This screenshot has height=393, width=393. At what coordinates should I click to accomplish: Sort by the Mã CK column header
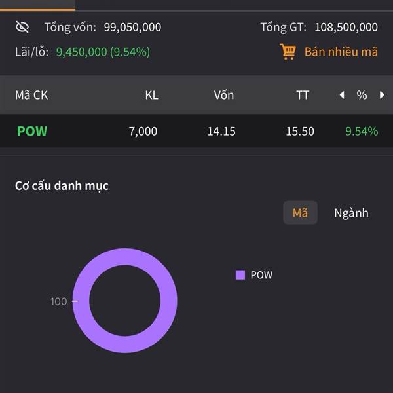(31, 95)
